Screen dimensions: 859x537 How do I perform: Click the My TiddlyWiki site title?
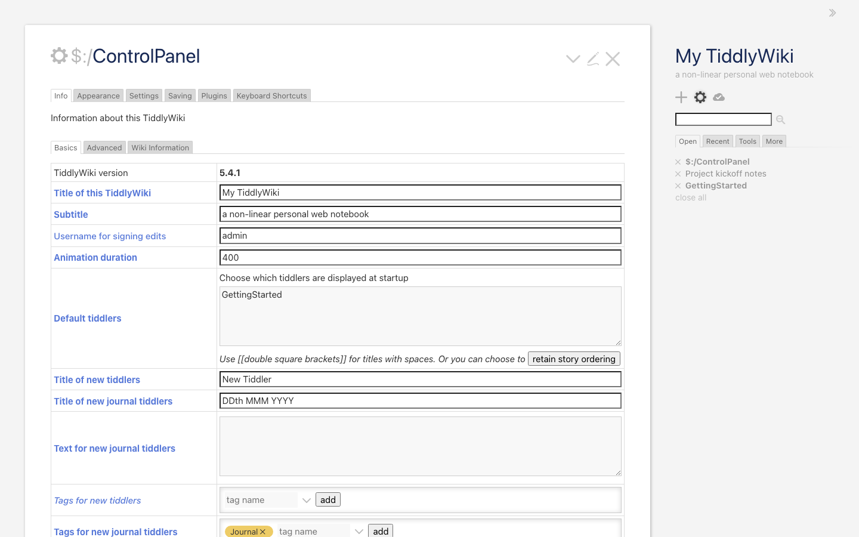pos(734,56)
